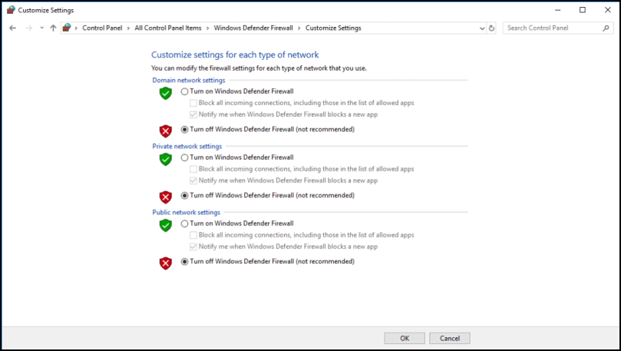Click green shield icon in Domain settings
Viewport: 621px width, 351px height.
coord(166,94)
